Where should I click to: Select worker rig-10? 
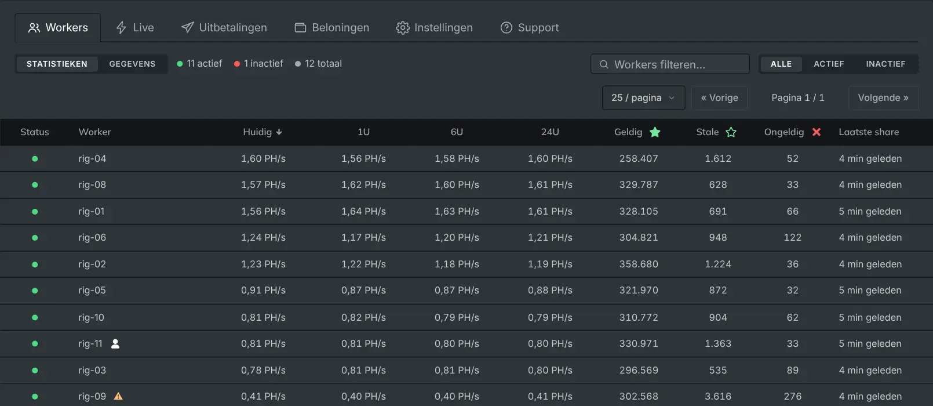(92, 318)
